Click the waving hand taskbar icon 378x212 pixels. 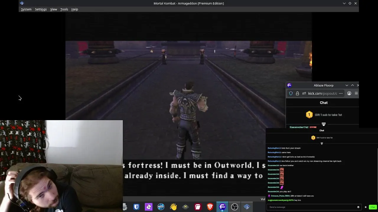pos(173,207)
